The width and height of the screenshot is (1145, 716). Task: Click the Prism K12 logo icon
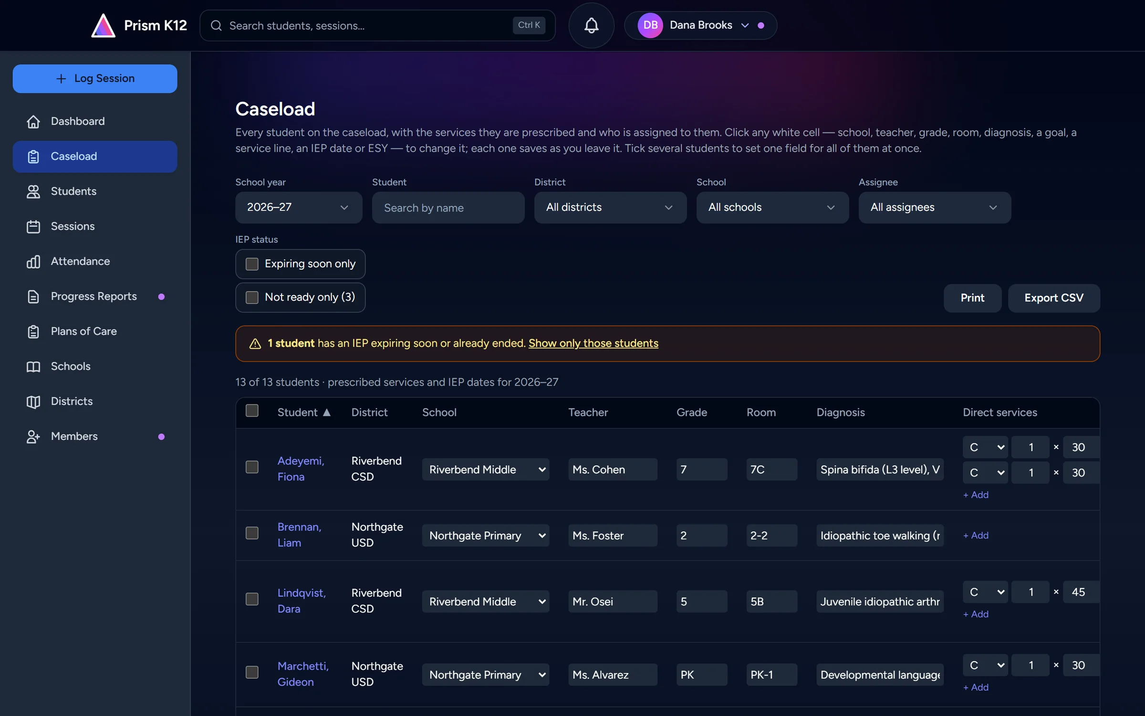[x=103, y=25]
